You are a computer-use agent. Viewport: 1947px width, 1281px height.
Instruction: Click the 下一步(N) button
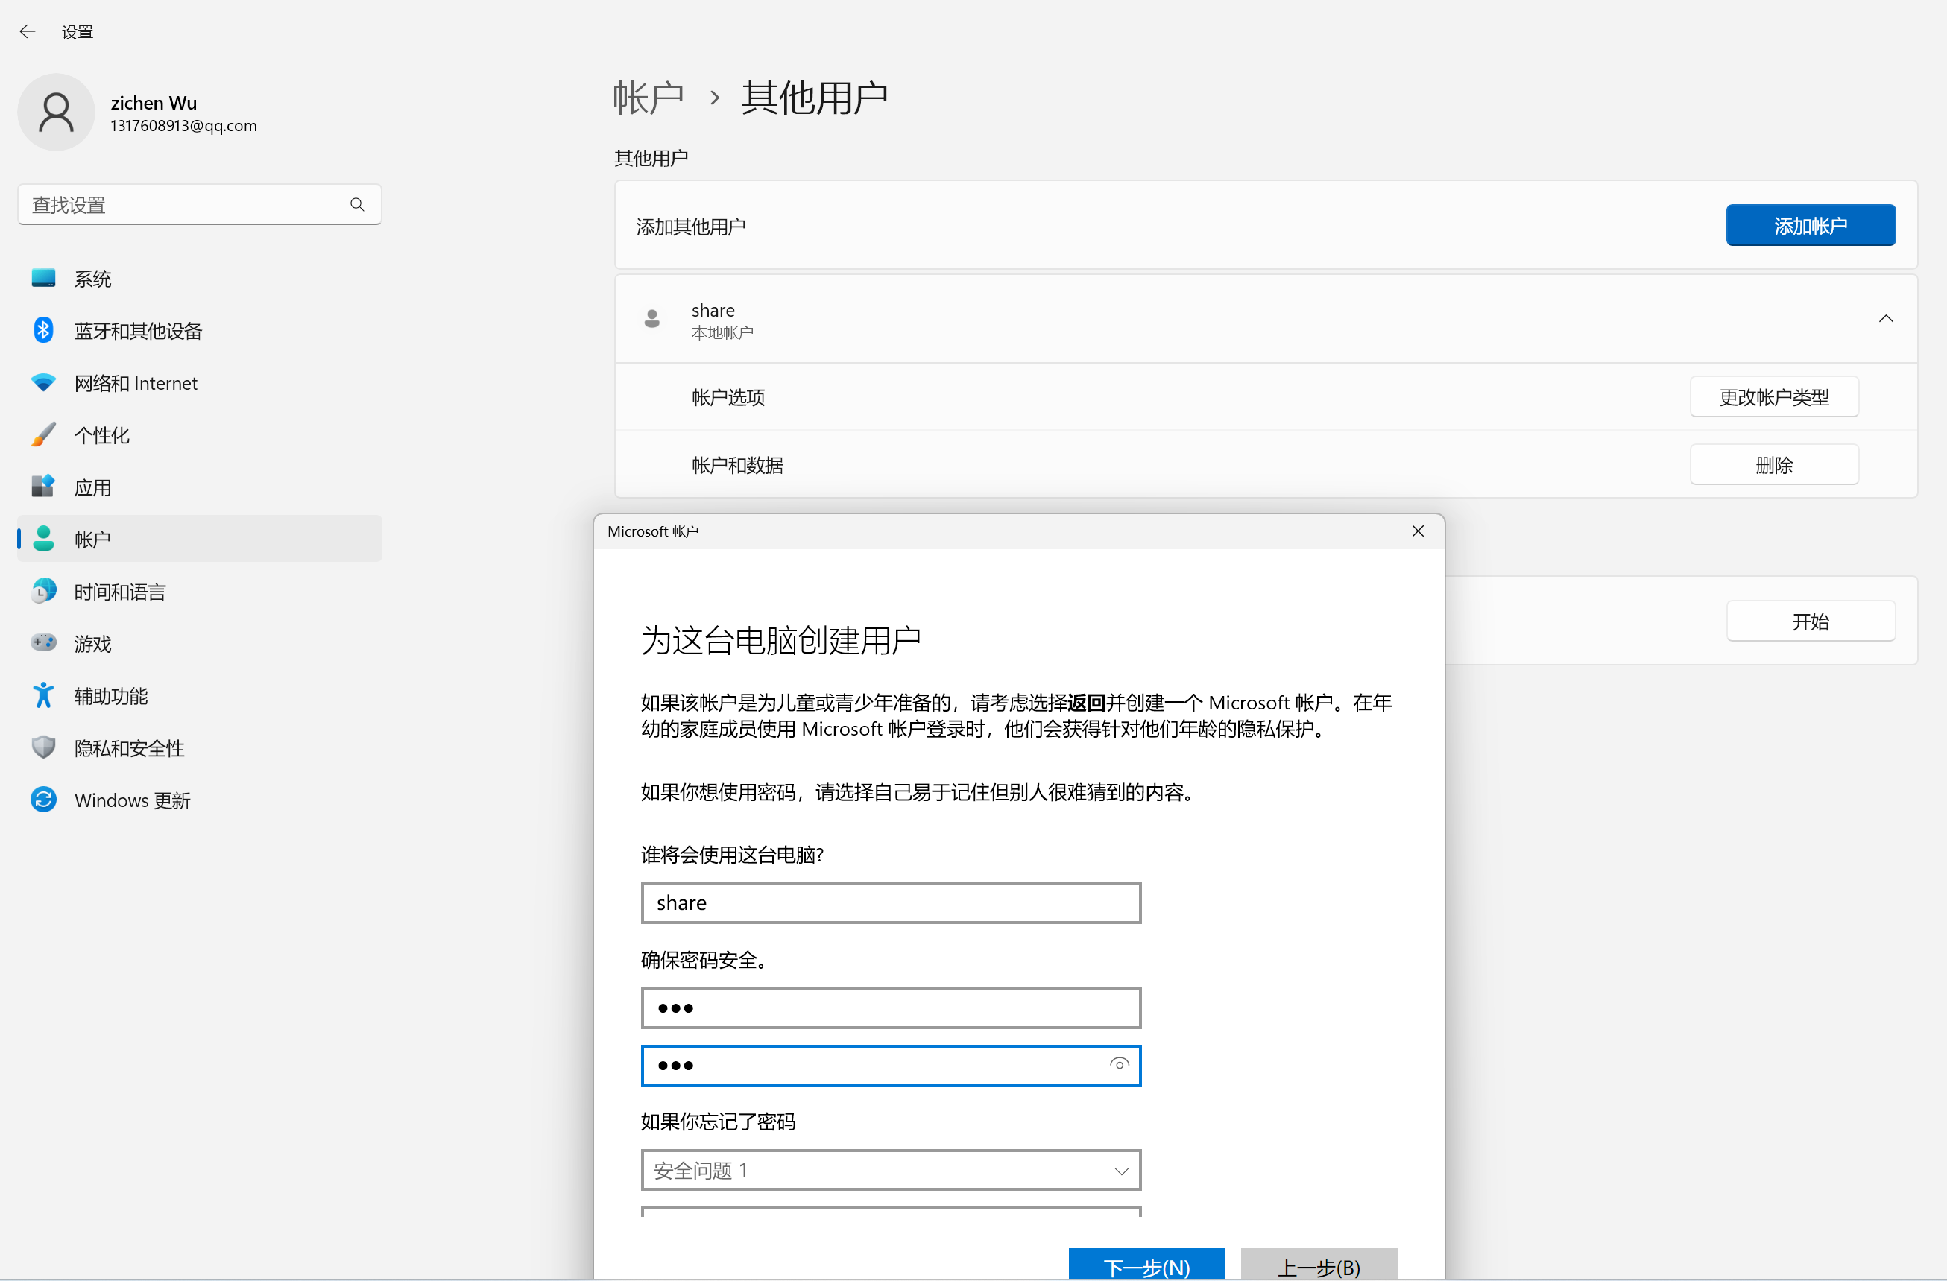[1146, 1265]
